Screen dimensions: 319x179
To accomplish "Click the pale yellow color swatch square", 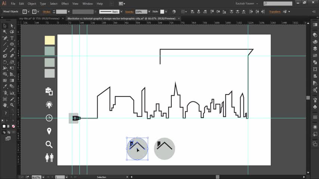I will pyautogui.click(x=50, y=40).
